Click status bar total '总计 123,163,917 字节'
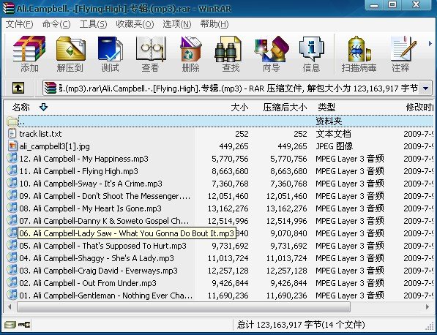This screenshot has height=335, width=437. point(280,325)
